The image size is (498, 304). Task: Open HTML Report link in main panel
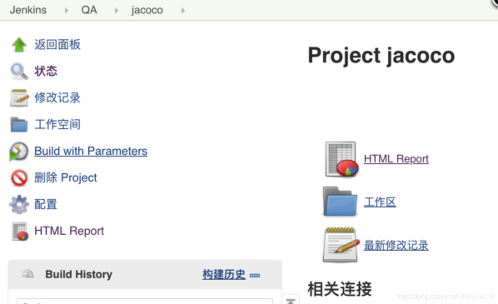396,159
